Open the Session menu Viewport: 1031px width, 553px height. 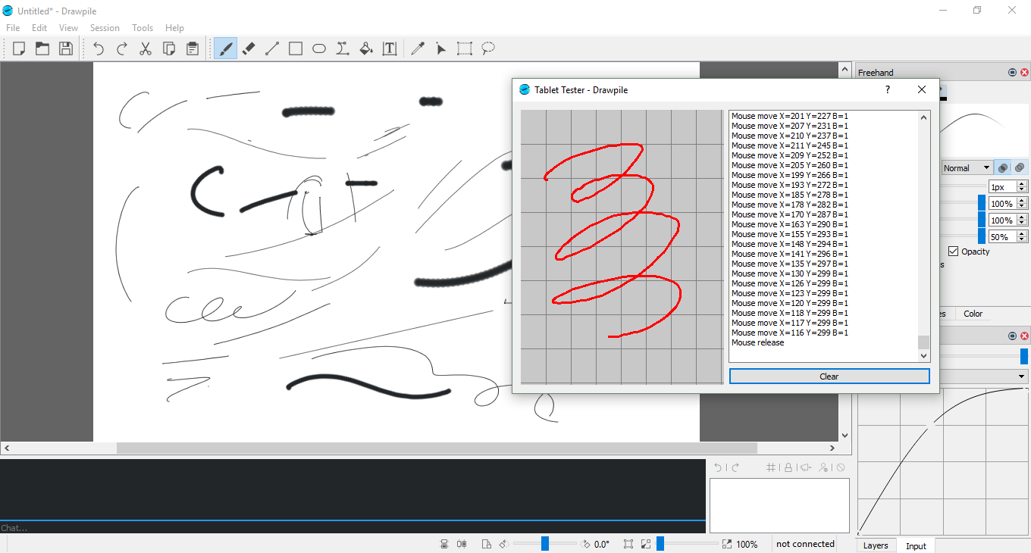pyautogui.click(x=105, y=27)
